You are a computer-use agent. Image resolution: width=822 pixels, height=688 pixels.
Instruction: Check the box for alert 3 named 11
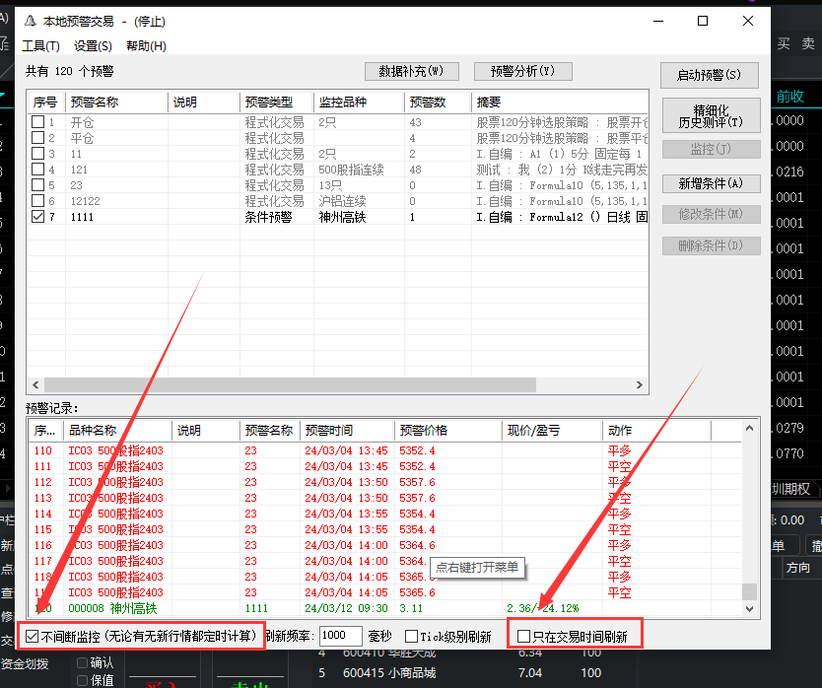37,154
